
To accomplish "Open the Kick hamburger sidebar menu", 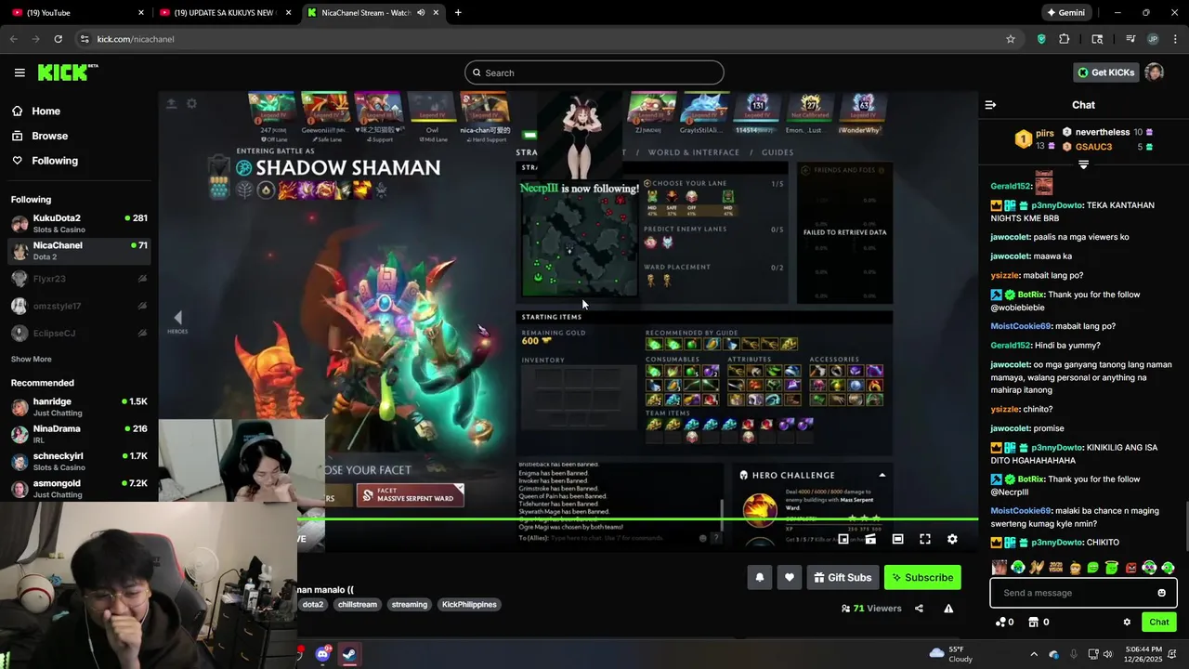I will click(20, 72).
